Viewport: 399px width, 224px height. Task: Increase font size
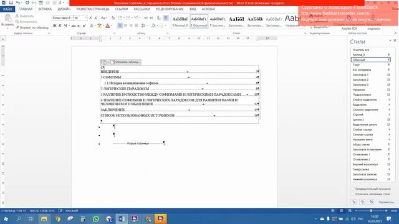(90, 18)
